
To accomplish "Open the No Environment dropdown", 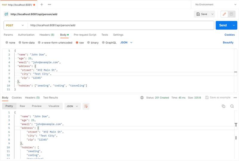I will 215,4.
